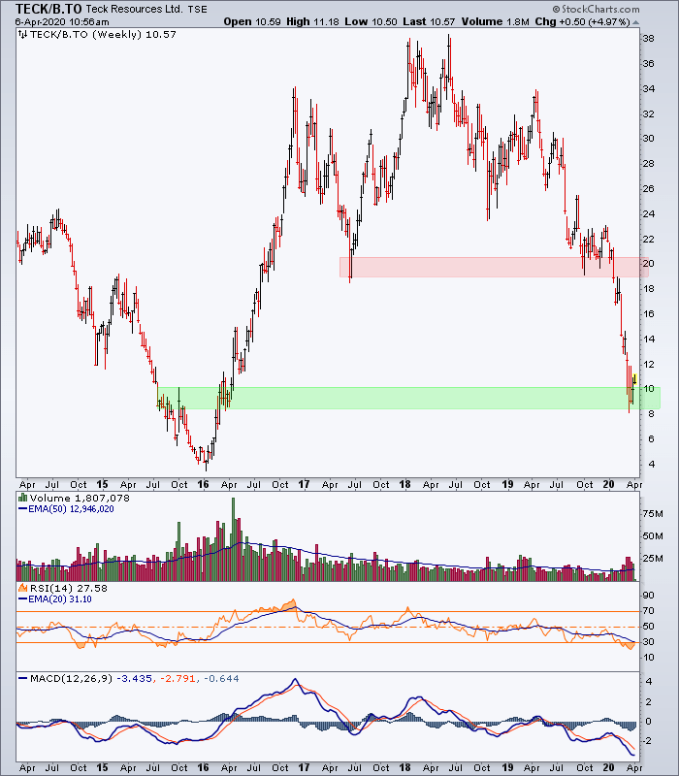Click the MACD(12,26,9) label
This screenshot has height=776, width=679.
pyautogui.click(x=71, y=678)
